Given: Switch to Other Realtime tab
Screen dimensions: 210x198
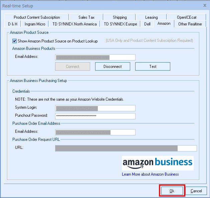Looking at the screenshot, I should click(x=190, y=24).
